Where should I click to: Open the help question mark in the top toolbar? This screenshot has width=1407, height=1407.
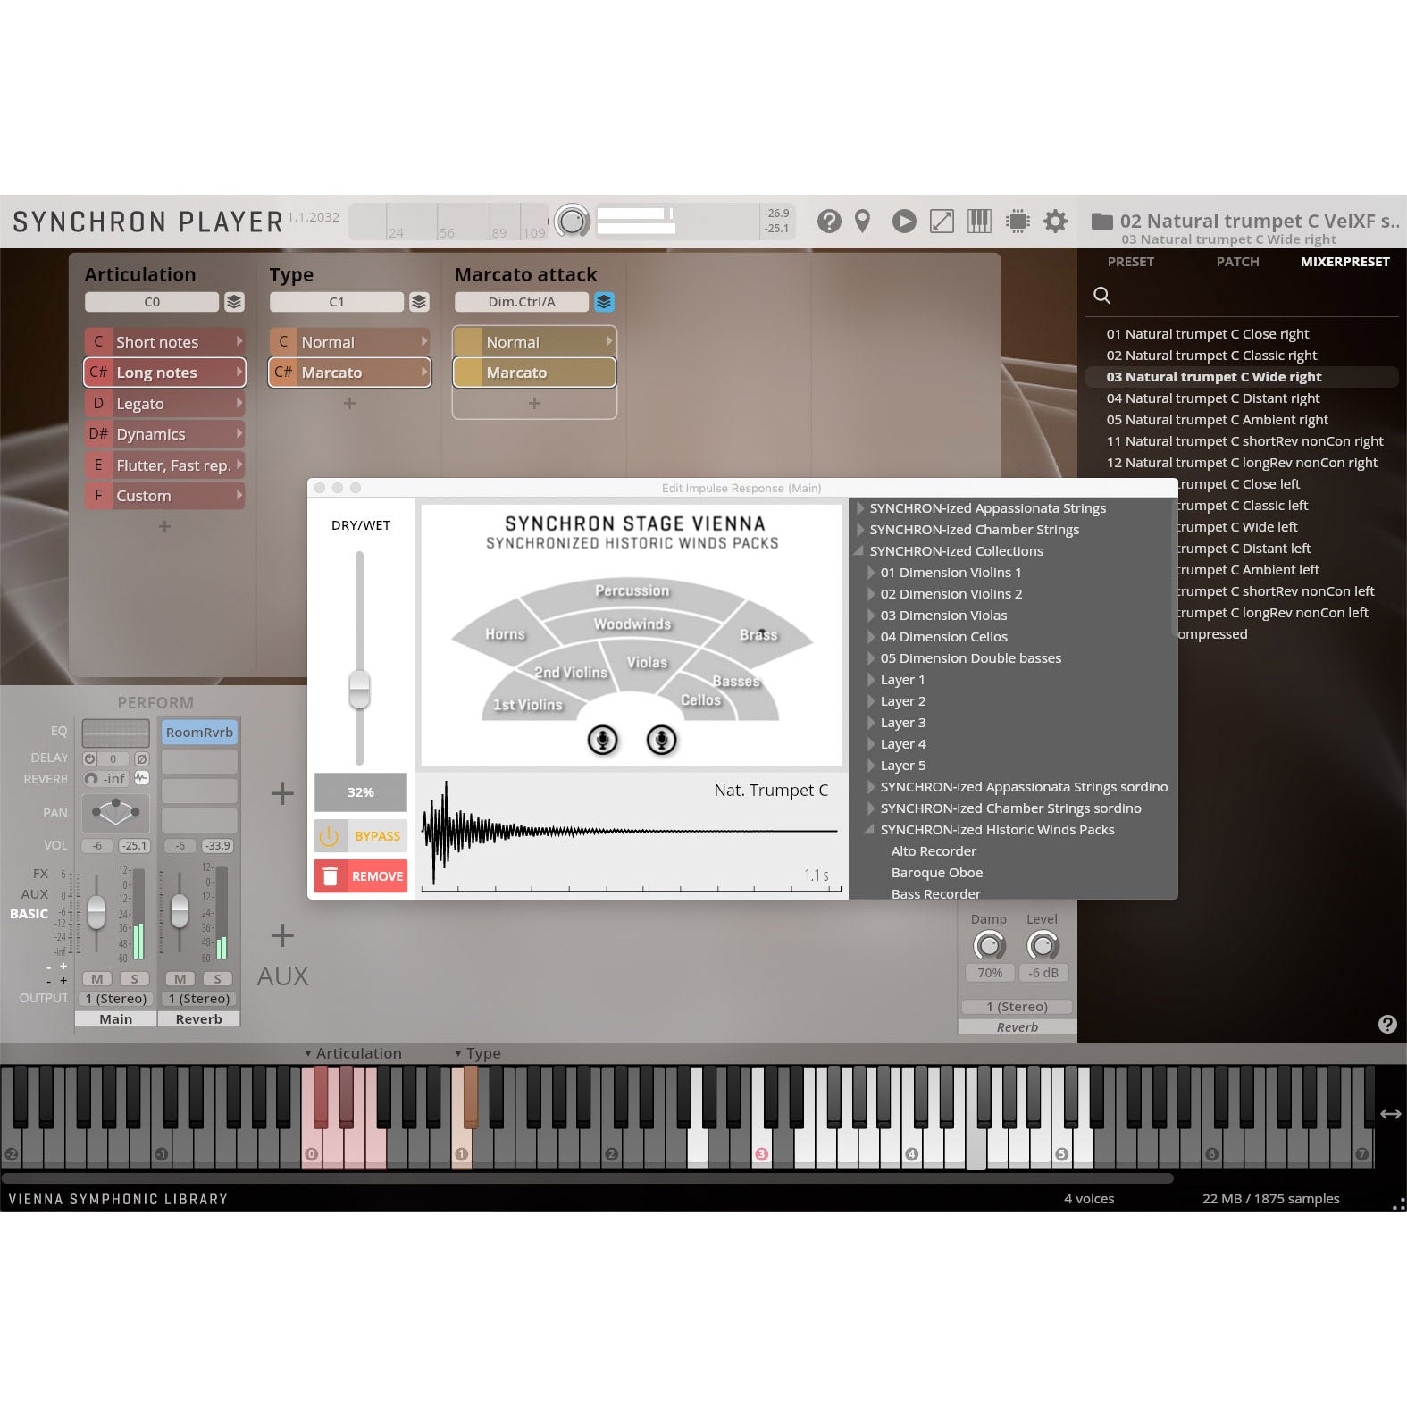[829, 221]
